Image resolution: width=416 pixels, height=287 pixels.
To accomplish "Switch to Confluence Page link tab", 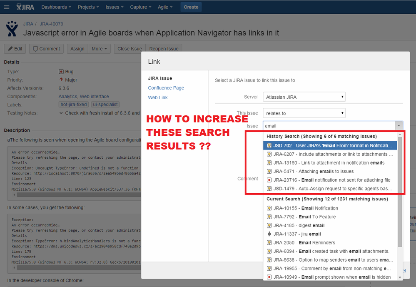I will coord(166,88).
